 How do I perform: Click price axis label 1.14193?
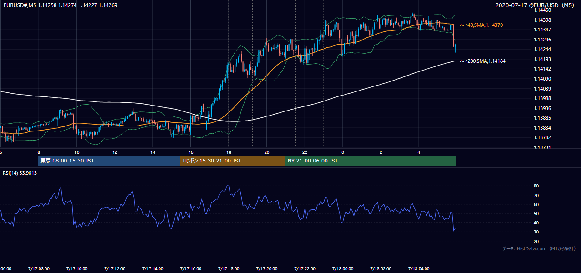pyautogui.click(x=543, y=59)
